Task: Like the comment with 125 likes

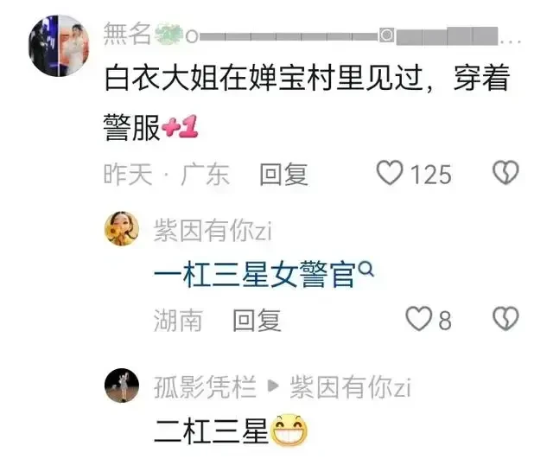Action: [390, 173]
